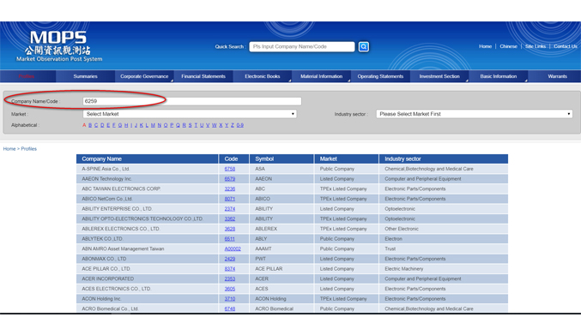Open code A00002 for ABN AMRO Asset Management
The width and height of the screenshot is (581, 335).
233,248
